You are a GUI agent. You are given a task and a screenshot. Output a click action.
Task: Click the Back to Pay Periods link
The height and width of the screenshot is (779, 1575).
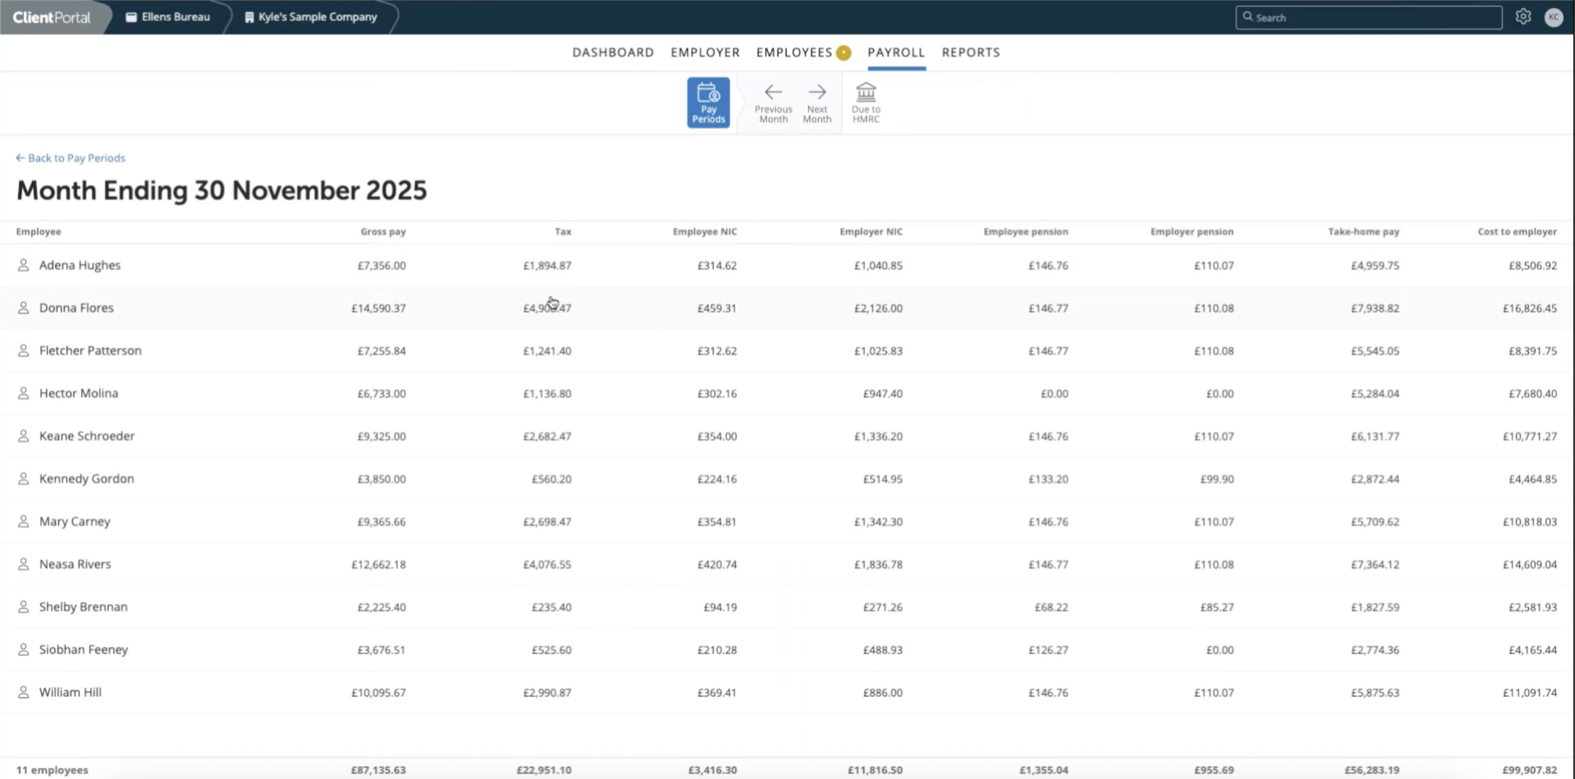pos(70,158)
